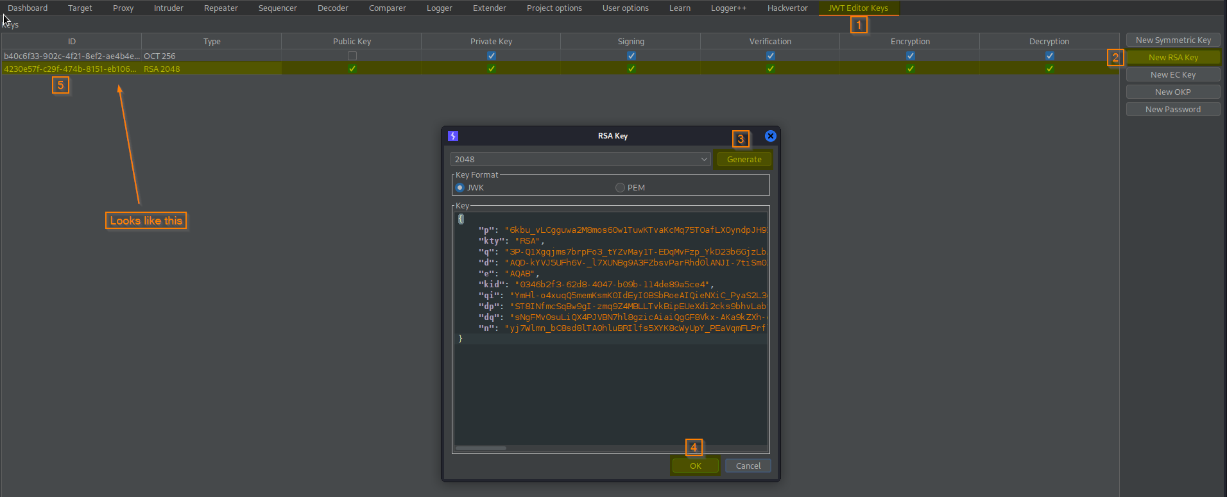Click the "kty": "RSA" line
1227x497 pixels.
[511, 241]
